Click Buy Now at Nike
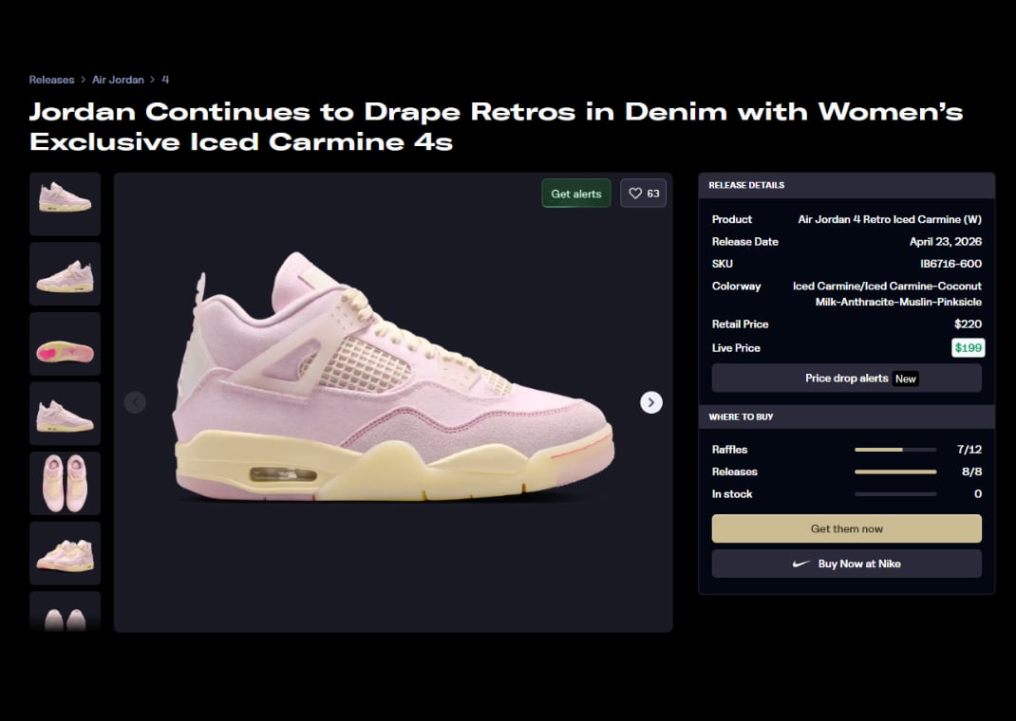The image size is (1016, 721). point(846,564)
